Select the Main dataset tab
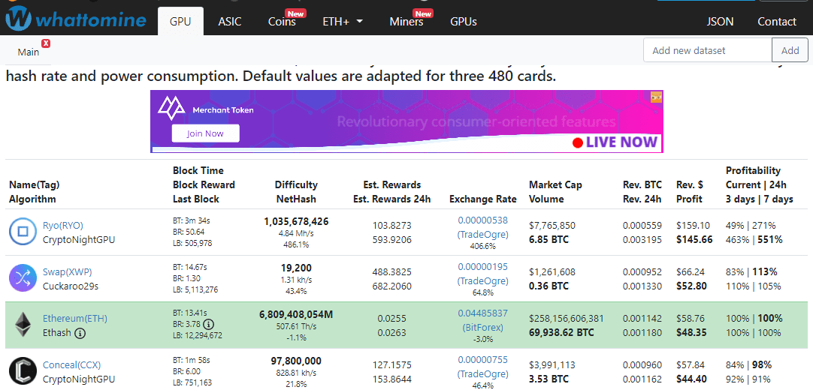The image size is (813, 390). point(28,52)
